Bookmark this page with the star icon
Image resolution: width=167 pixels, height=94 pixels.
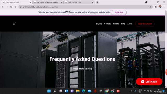(151, 7)
